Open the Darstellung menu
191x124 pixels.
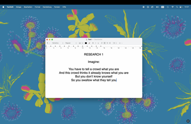tap(47, 7)
